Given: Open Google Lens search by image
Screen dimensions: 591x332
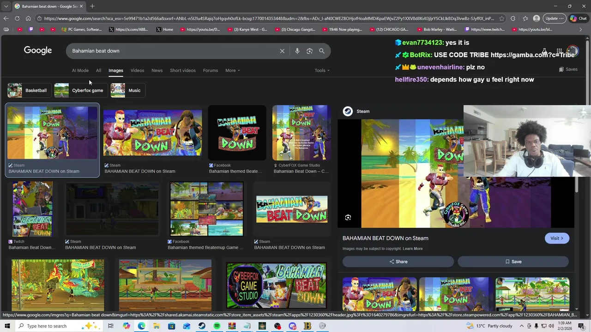Looking at the screenshot, I should pyautogui.click(x=309, y=51).
